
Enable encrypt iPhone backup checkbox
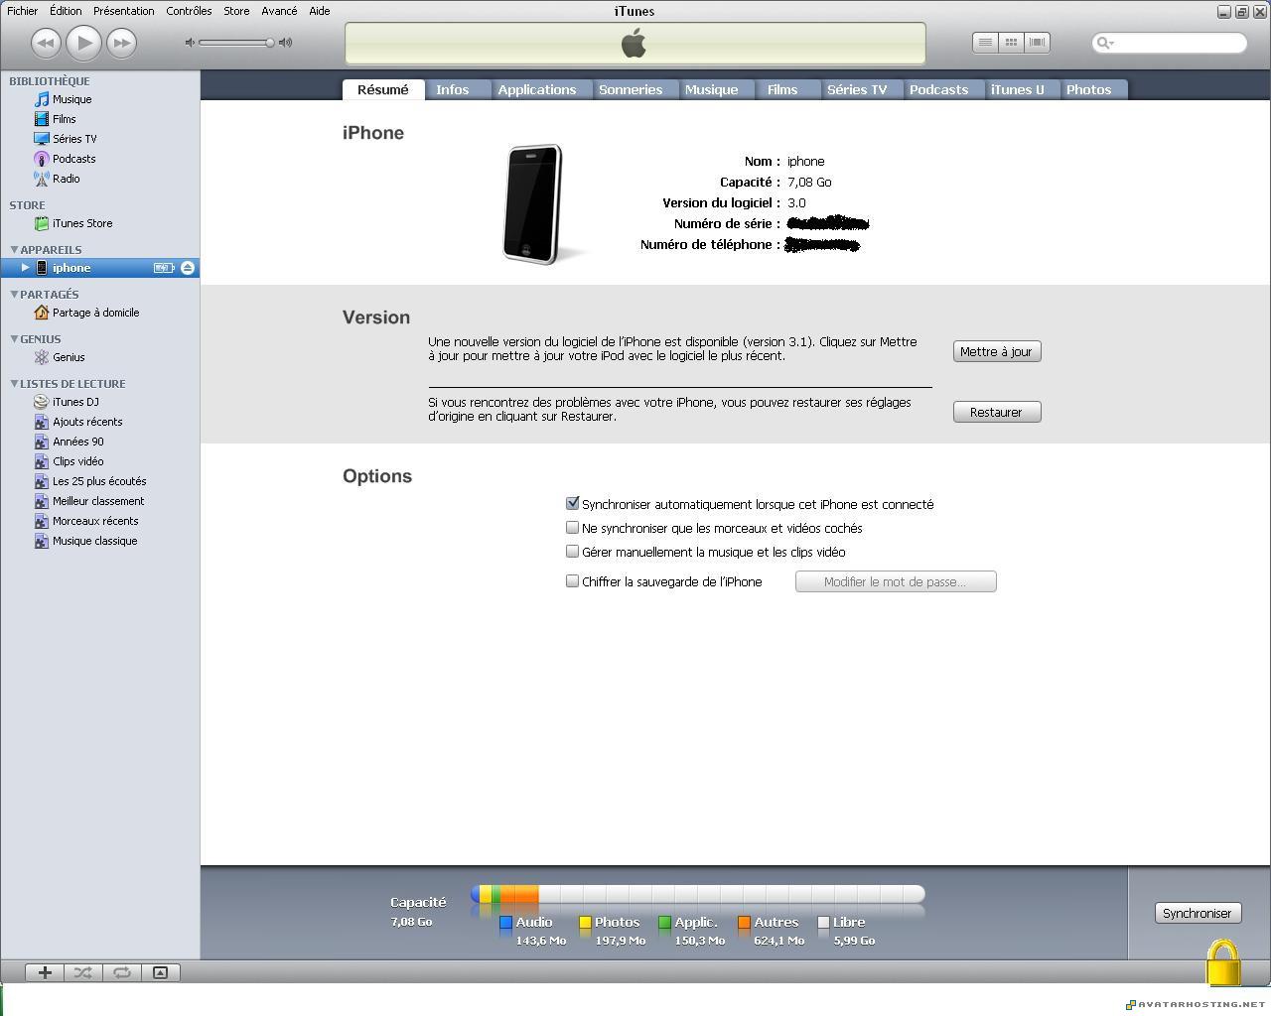(573, 581)
